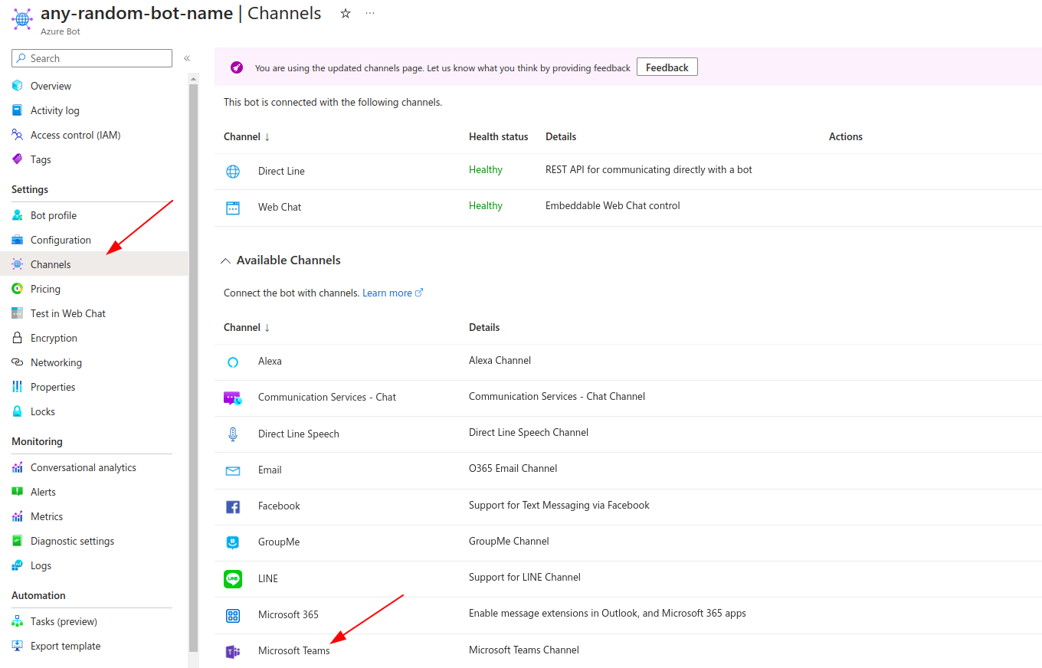Click the Healthy status for Web Chat

[x=486, y=205]
